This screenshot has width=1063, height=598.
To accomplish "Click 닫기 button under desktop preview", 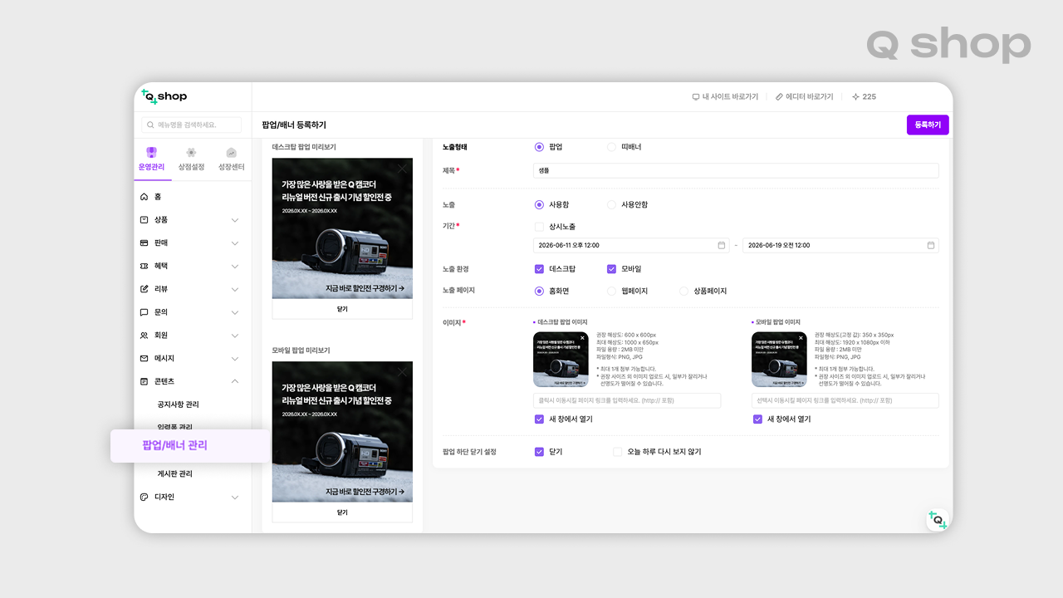I will (x=342, y=309).
